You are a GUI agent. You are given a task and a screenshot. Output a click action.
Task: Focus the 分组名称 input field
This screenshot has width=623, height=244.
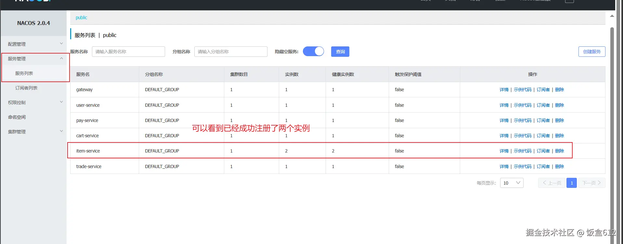[231, 52]
